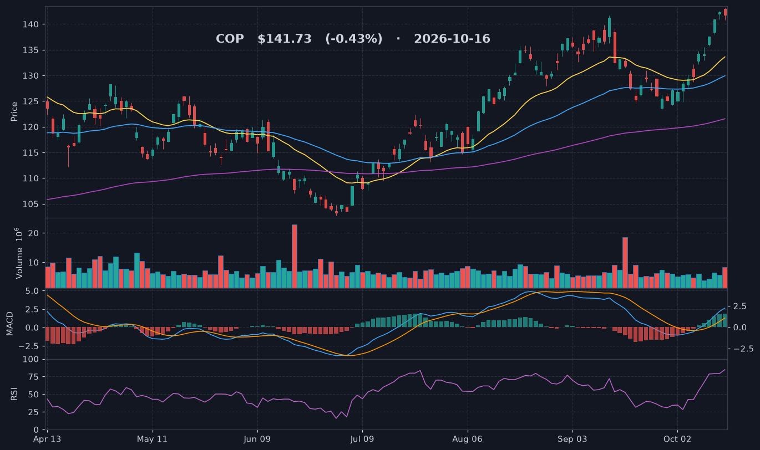Click the 110 price tick label
This screenshot has height=450, width=760.
[x=32, y=178]
